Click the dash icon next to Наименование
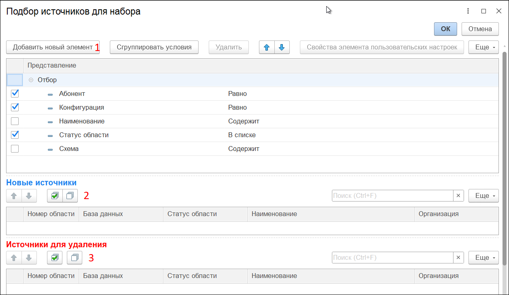Screen dimensions: 509x295 tap(50, 122)
